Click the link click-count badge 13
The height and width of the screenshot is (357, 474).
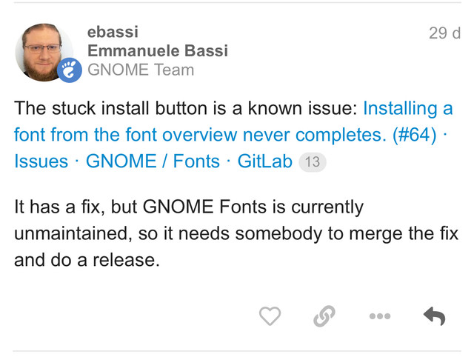pos(313,161)
